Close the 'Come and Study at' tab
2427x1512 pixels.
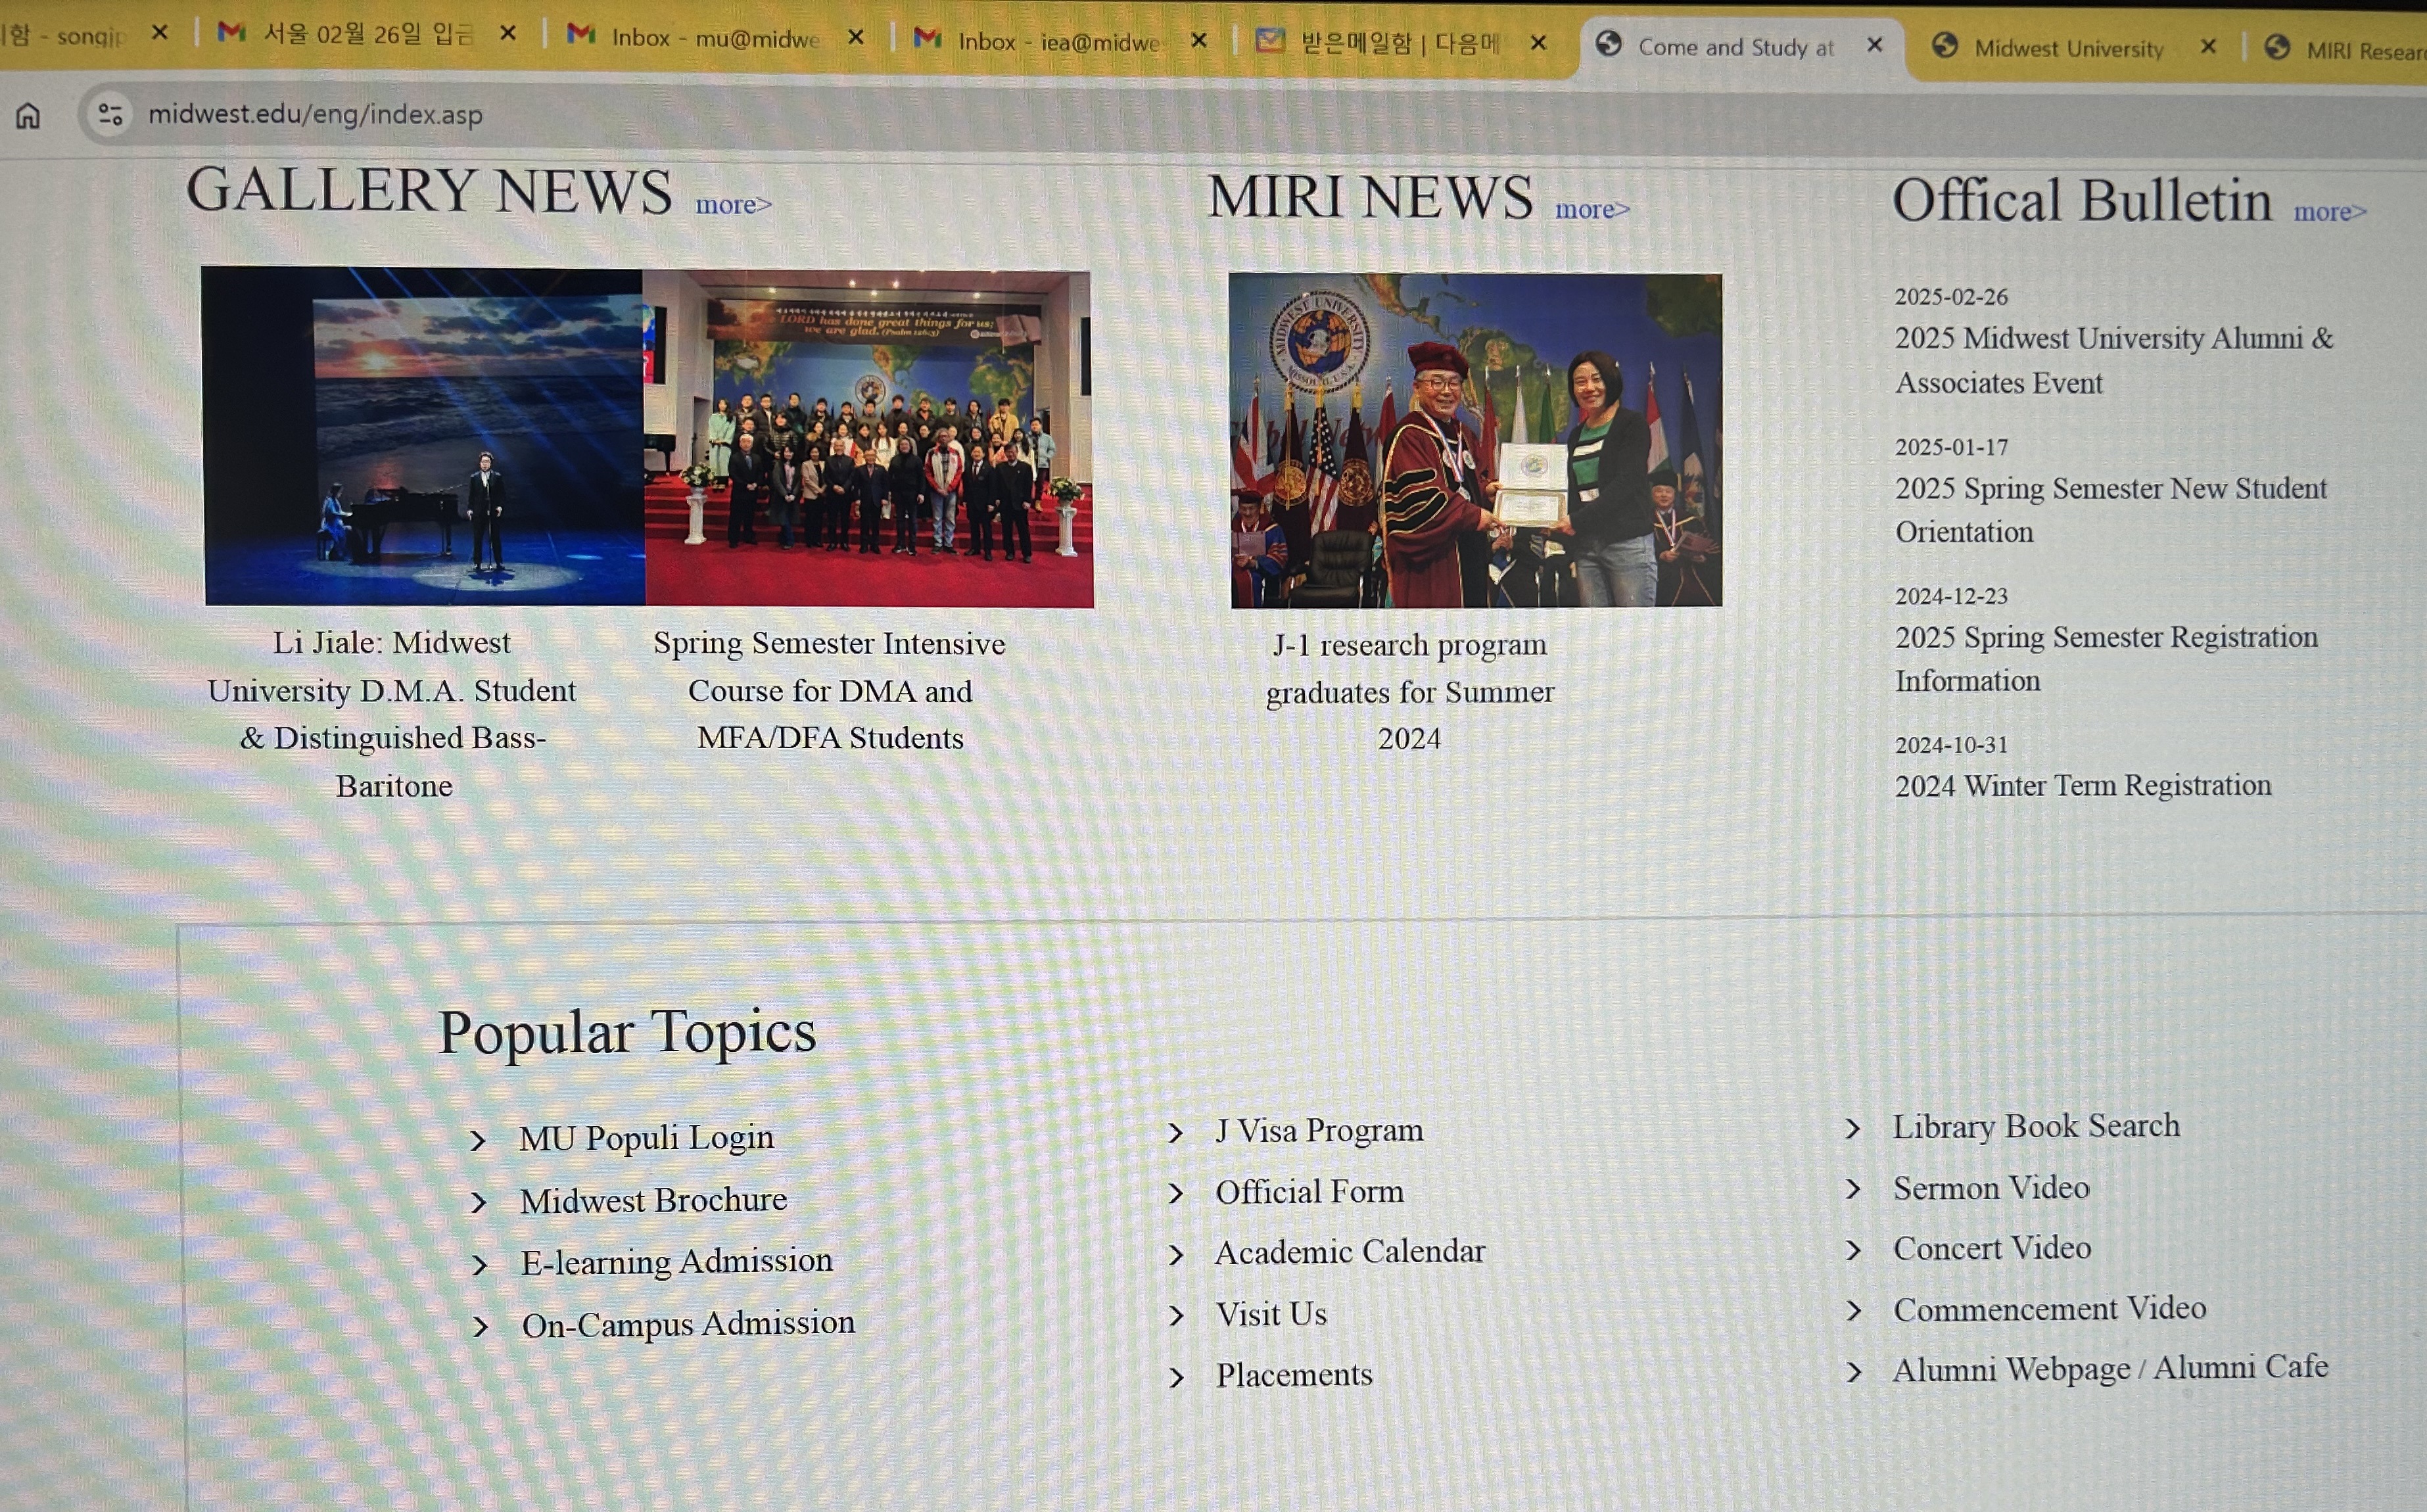pos(1875,45)
